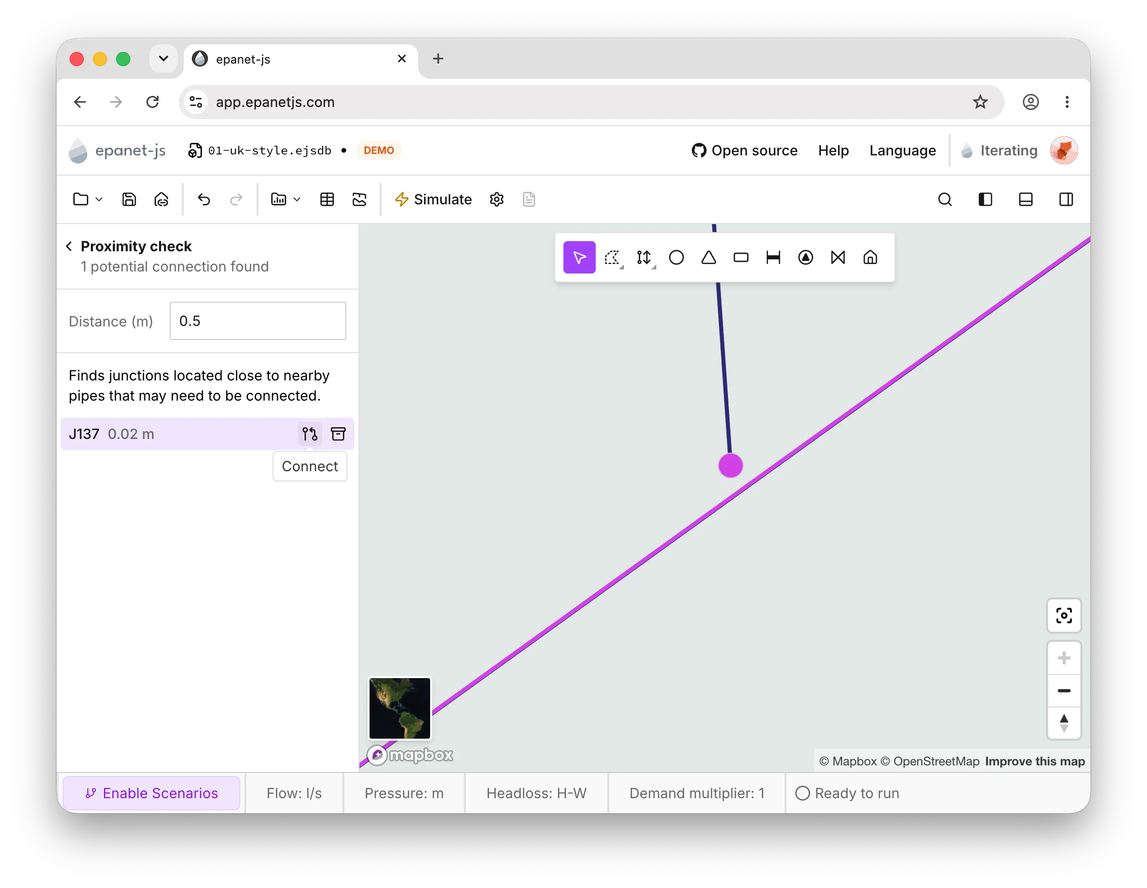Click Enable Scenarios button
This screenshot has width=1147, height=888.
[x=151, y=793]
